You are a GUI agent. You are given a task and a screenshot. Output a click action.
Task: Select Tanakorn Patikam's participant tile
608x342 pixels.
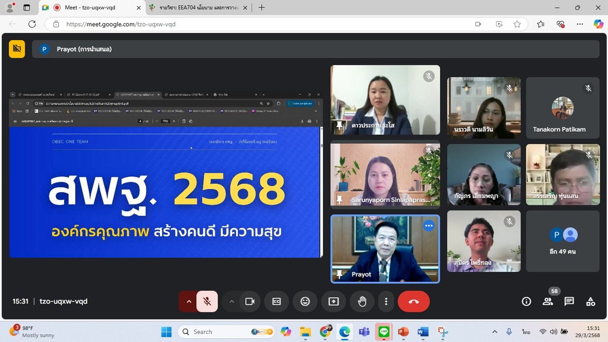tap(563, 108)
